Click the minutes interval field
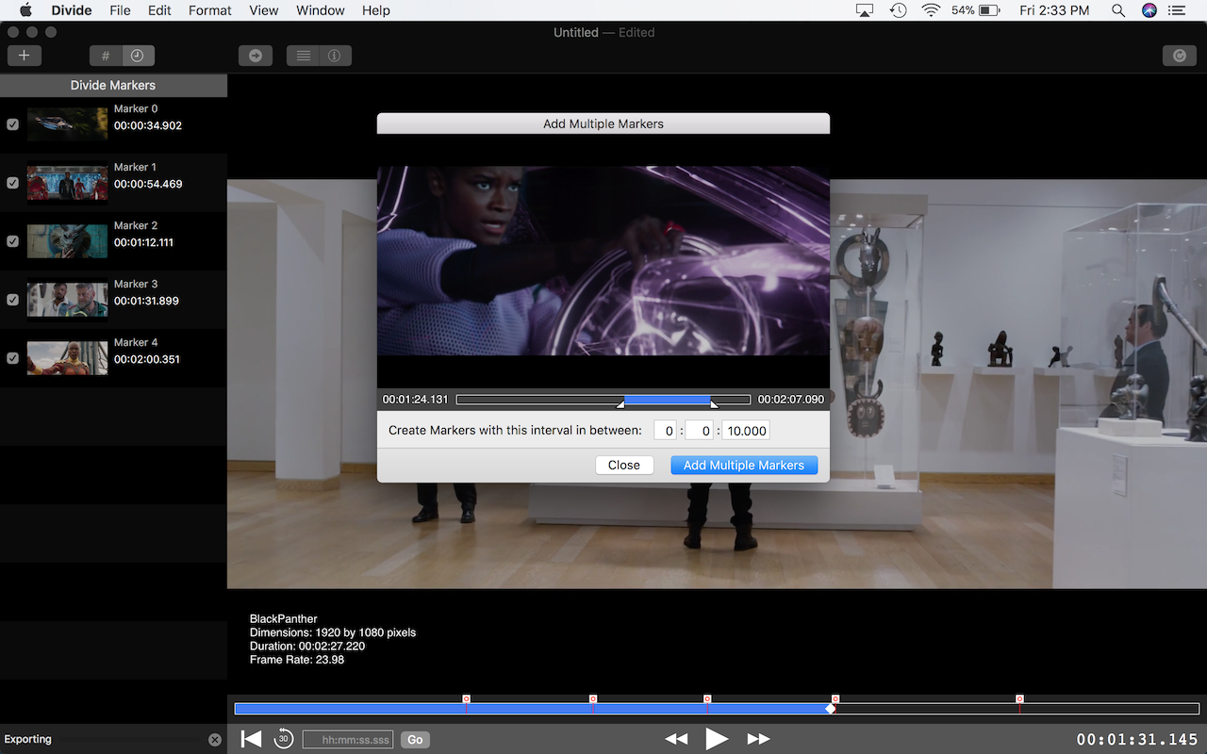The height and width of the screenshot is (754, 1207). click(x=699, y=431)
